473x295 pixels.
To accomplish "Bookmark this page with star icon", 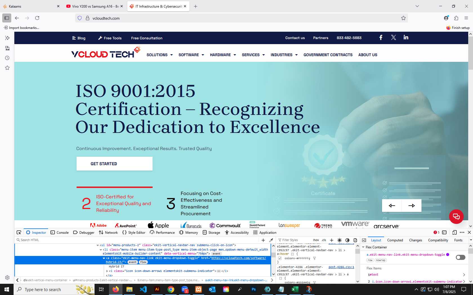I will (x=403, y=18).
